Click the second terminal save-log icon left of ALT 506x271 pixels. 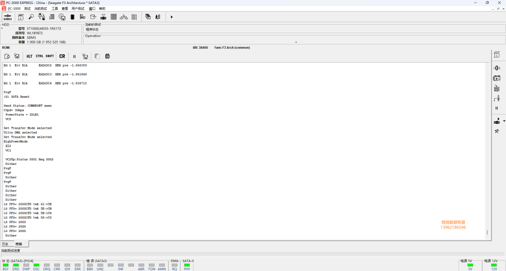(17, 56)
